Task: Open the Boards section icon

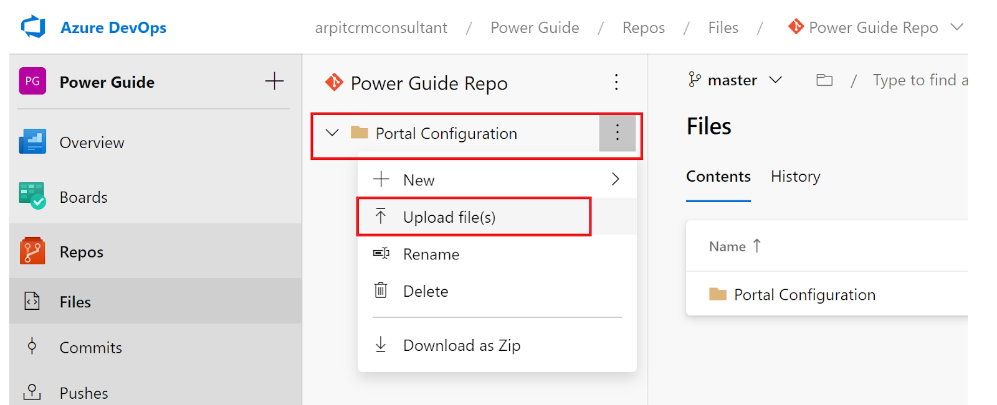Action: pyautogui.click(x=32, y=197)
